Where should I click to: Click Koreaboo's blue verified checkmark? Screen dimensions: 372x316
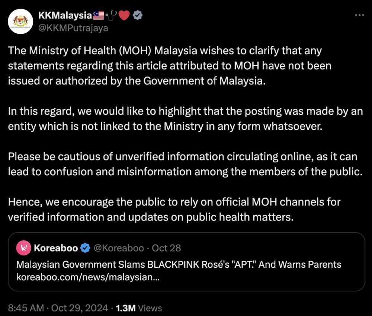click(x=85, y=248)
